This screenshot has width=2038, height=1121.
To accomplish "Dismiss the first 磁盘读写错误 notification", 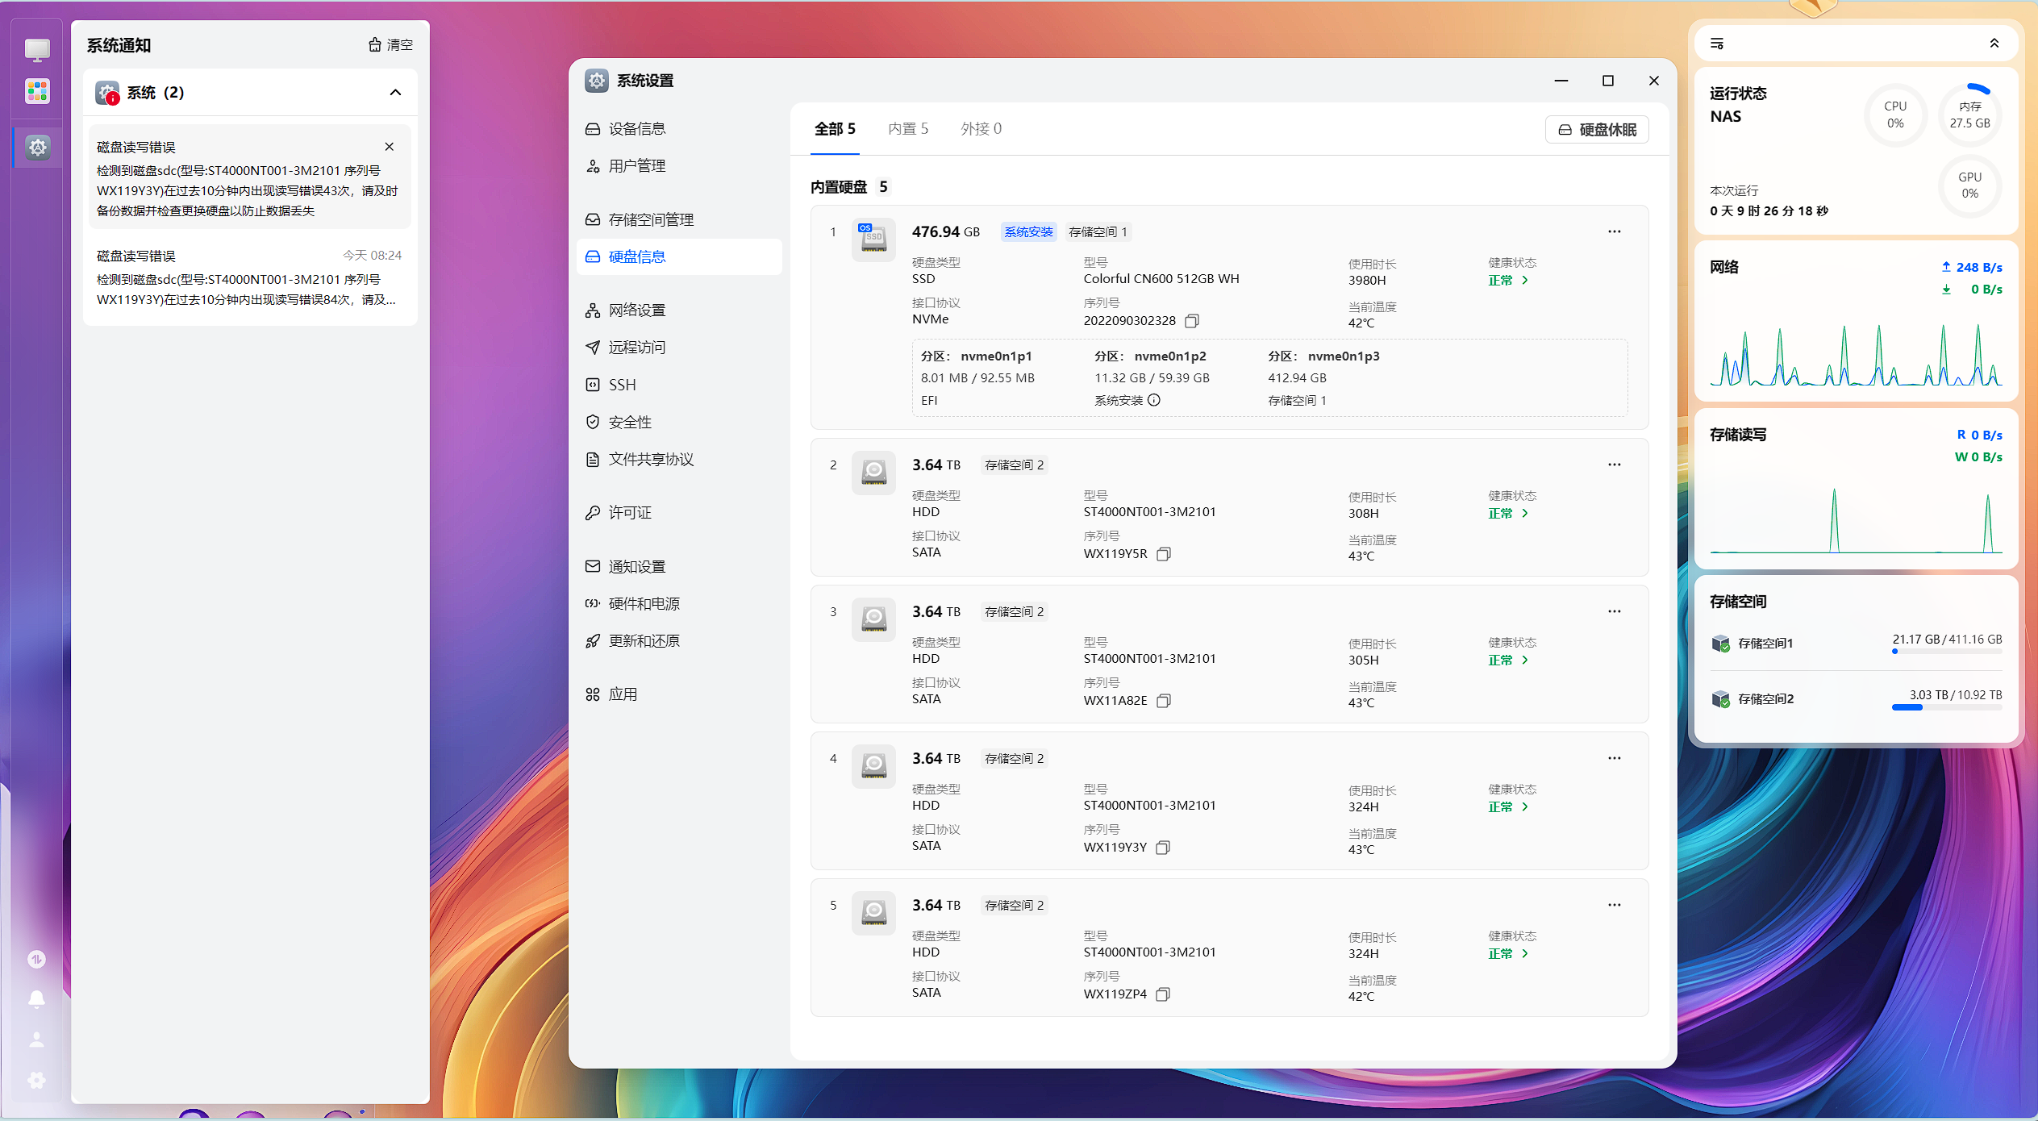I will [x=390, y=147].
